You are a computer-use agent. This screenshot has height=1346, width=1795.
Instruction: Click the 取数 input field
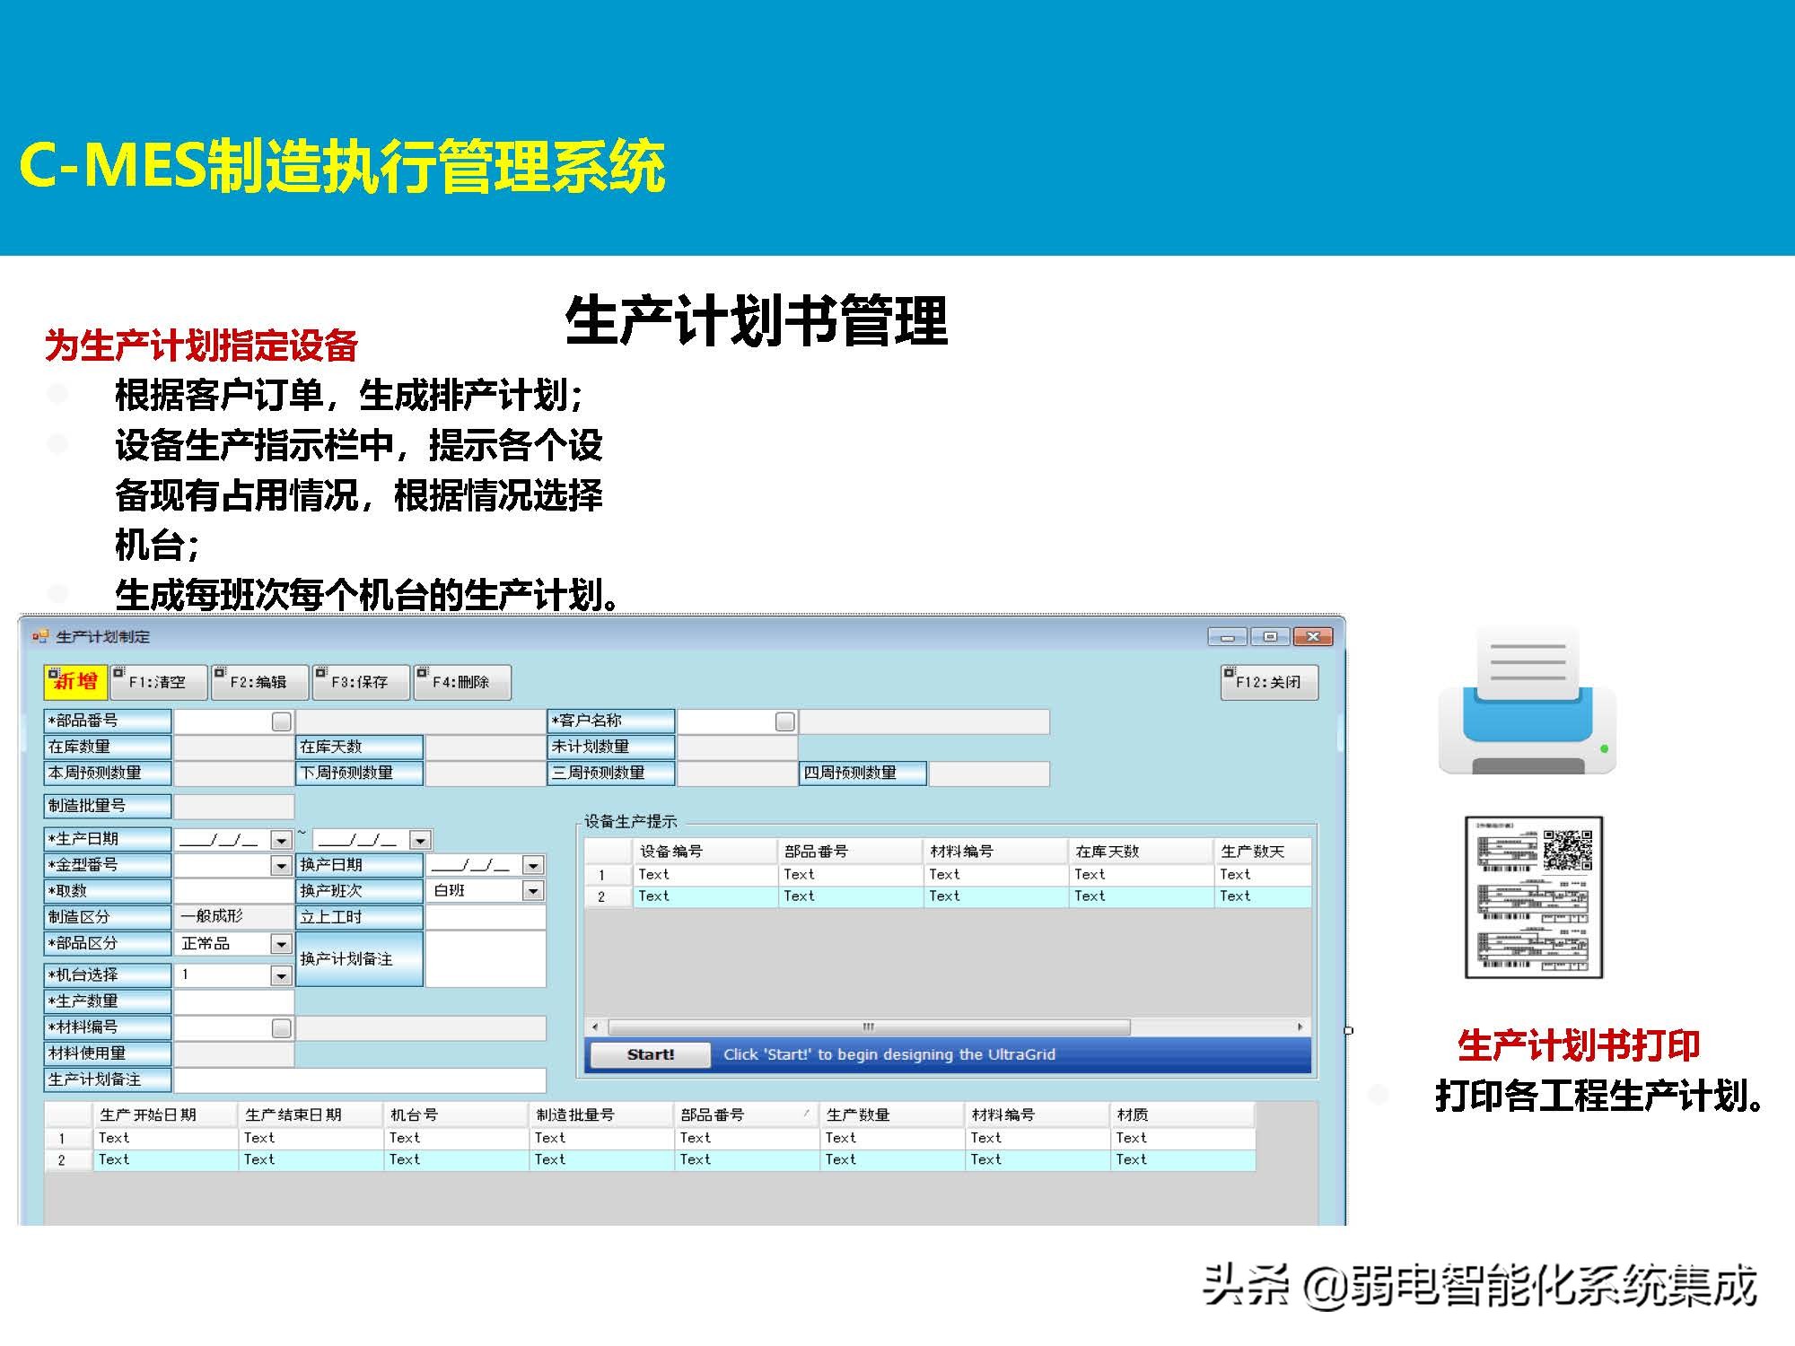coord(233,891)
